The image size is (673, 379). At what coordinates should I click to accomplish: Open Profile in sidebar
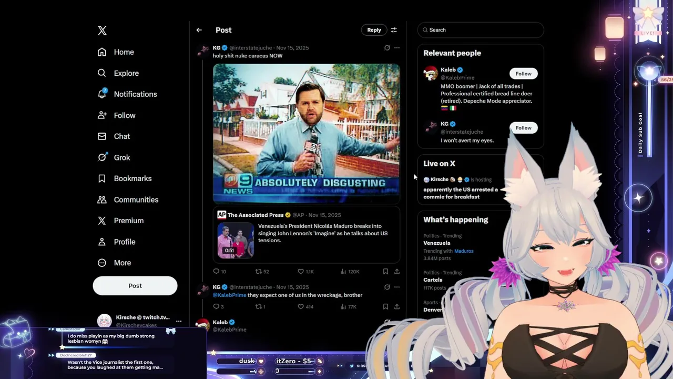point(116,242)
